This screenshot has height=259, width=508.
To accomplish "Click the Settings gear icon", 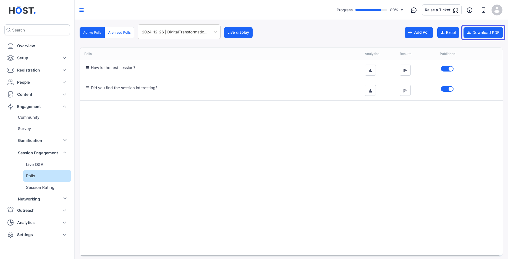I will 11,235.
